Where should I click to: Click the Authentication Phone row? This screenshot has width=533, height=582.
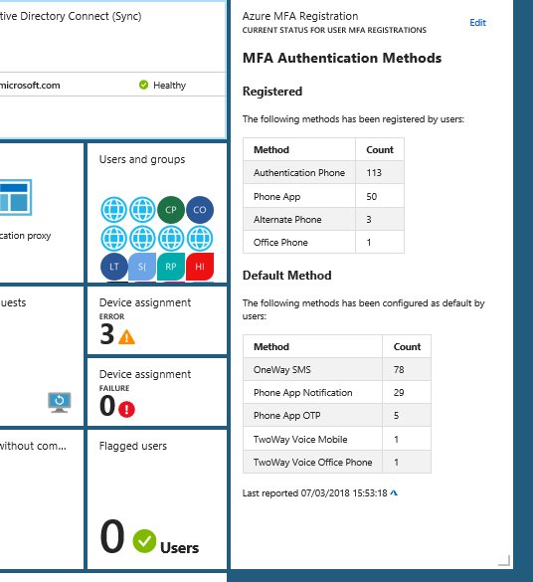[x=323, y=172]
